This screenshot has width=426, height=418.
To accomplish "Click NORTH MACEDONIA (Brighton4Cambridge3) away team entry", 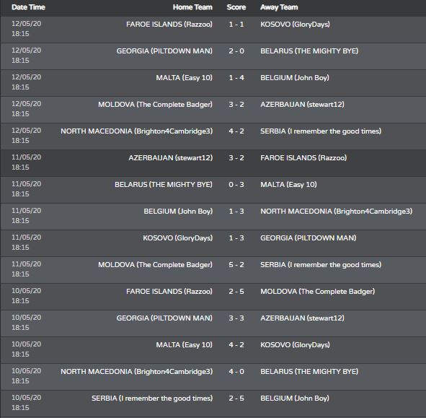I will pos(337,212).
